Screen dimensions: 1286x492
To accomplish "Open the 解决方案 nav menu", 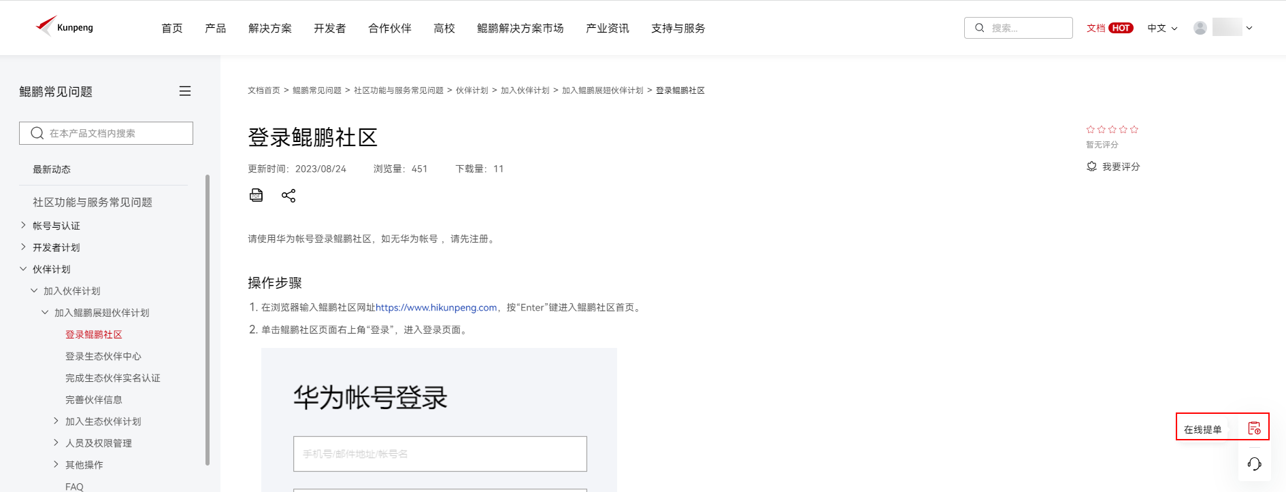I will pyautogui.click(x=270, y=28).
